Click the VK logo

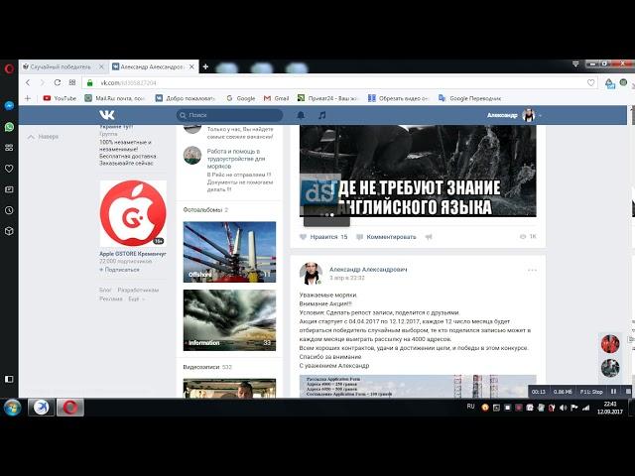(x=107, y=115)
